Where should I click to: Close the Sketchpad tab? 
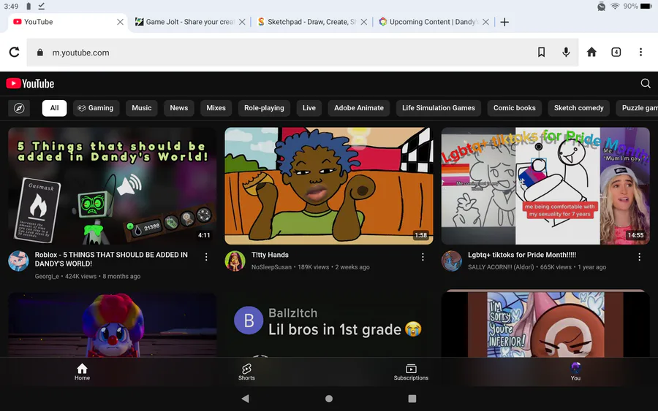pos(364,22)
